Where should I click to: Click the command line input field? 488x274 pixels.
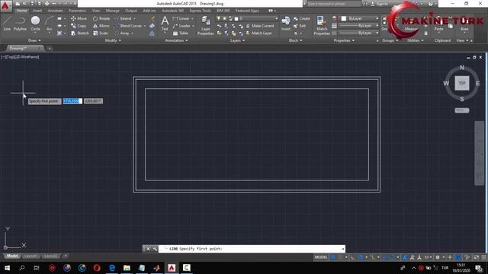(x=251, y=249)
